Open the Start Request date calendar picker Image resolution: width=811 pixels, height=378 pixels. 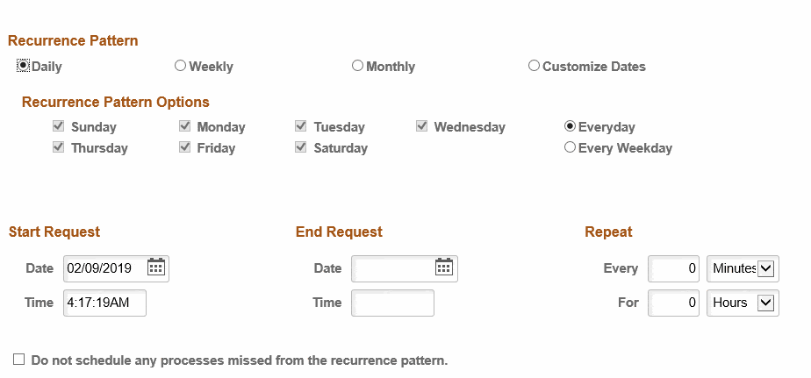155,267
